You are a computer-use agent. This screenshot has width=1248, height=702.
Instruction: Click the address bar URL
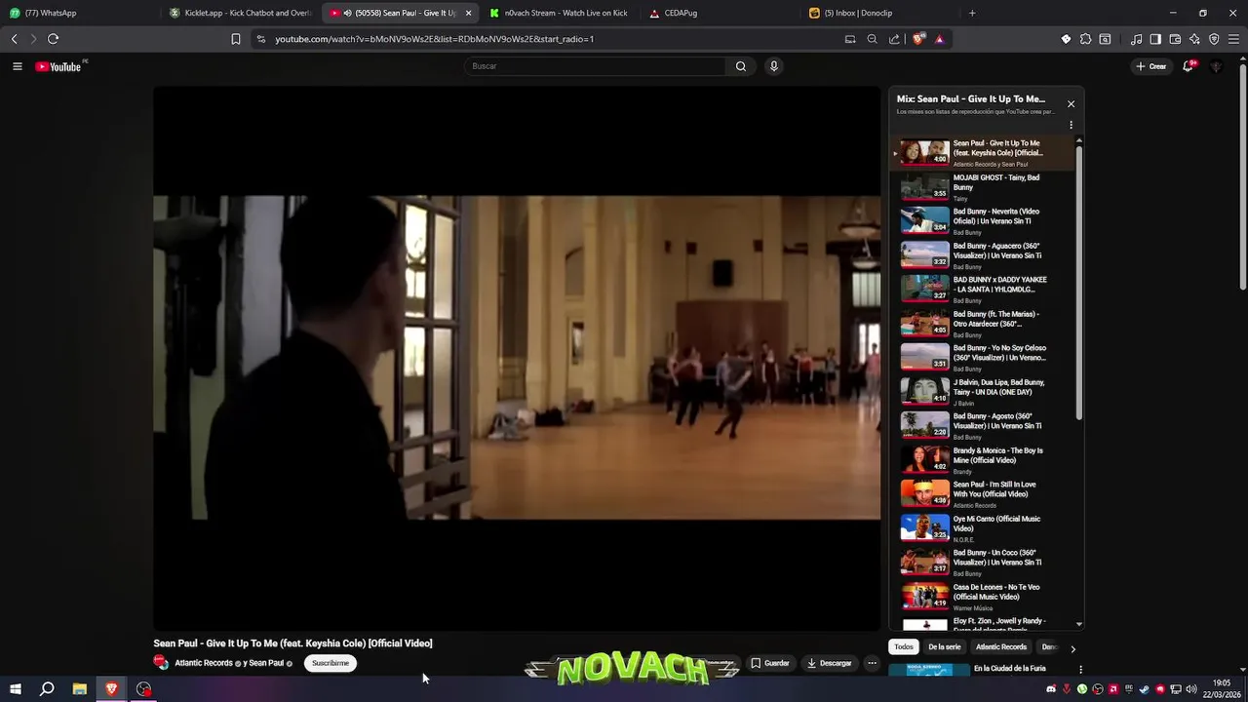click(434, 39)
